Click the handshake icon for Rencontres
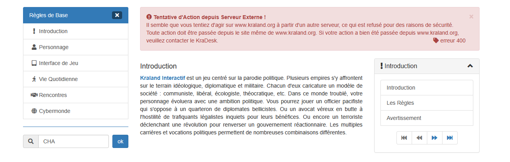This screenshot has height=162, width=510. (34, 95)
